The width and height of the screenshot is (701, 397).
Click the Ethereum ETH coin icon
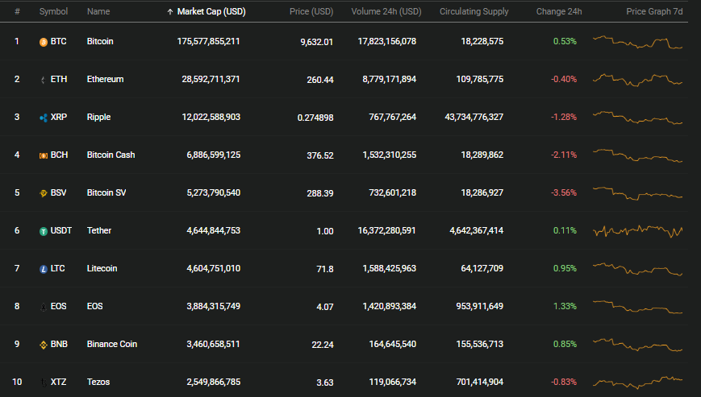(44, 80)
